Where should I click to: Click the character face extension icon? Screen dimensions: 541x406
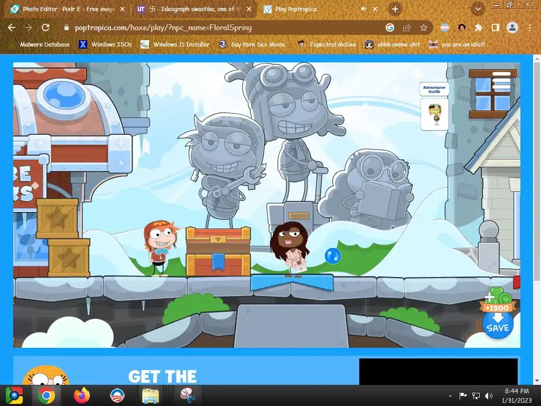[462, 27]
